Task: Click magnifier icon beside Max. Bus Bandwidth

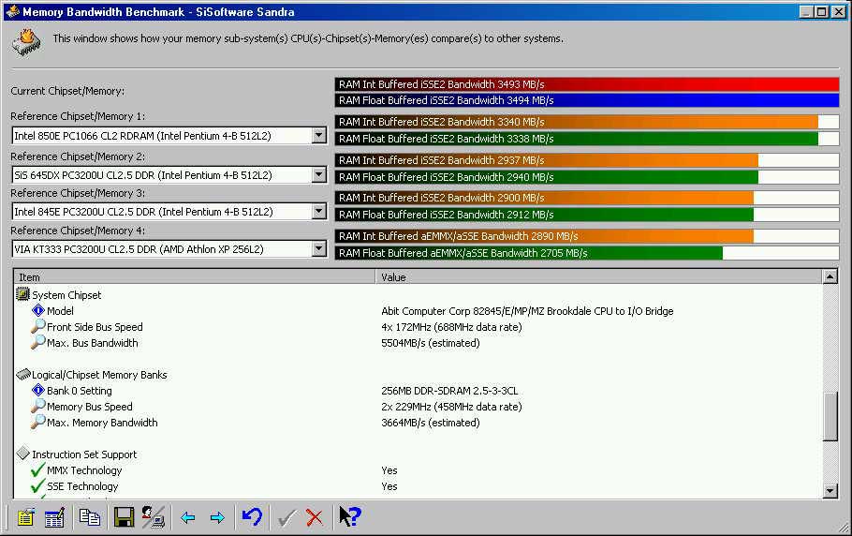Action: tap(38, 342)
